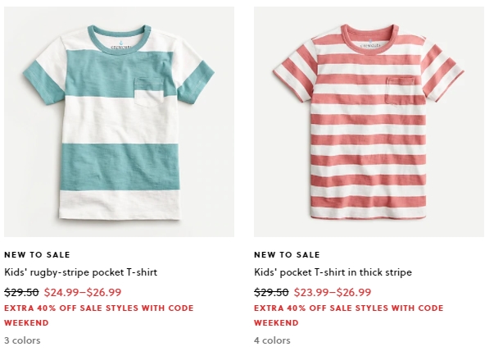Image resolution: width=485 pixels, height=356 pixels.
Task: Click the crossed-out $29.50 price under the rugby-stripe shirt
Action: point(21,292)
